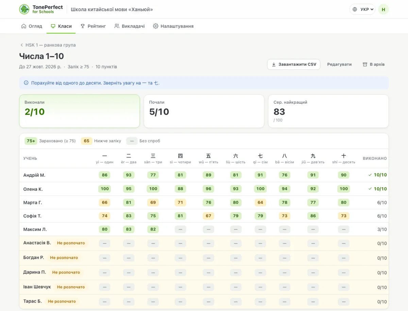Open the user avatar menu «Н»

pos(384,9)
